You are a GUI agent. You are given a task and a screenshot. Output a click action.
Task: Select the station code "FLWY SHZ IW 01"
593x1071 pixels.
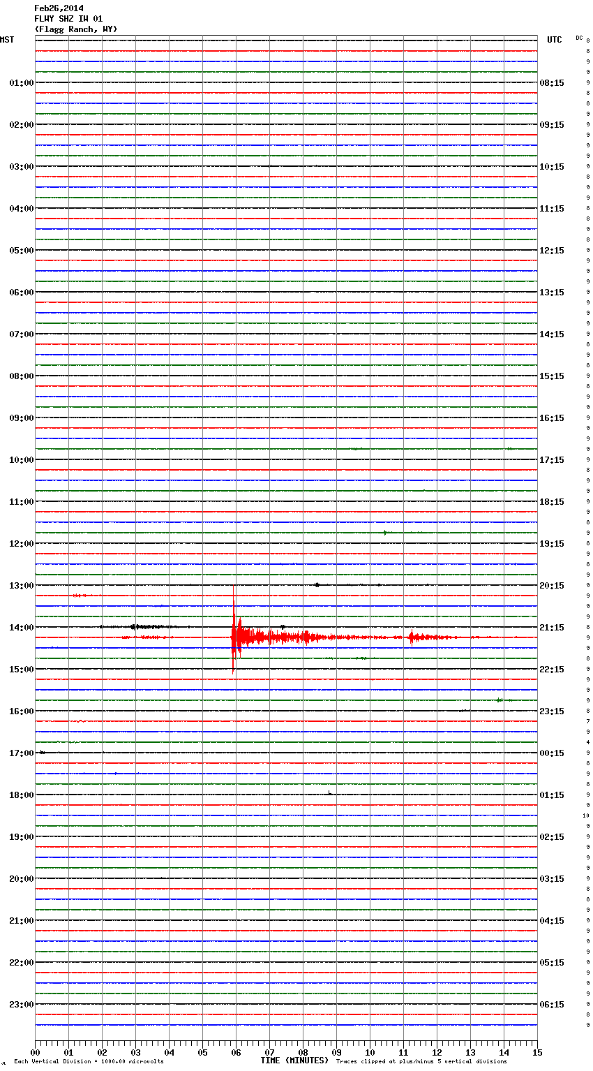pos(68,19)
